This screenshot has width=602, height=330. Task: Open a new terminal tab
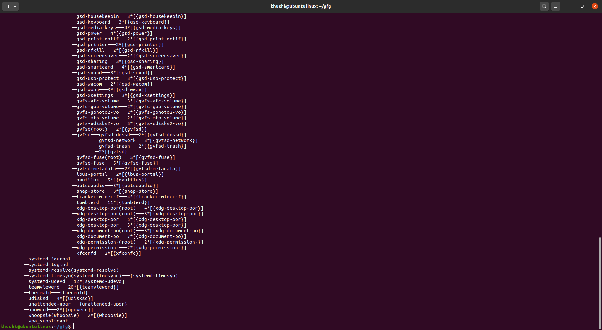7,6
